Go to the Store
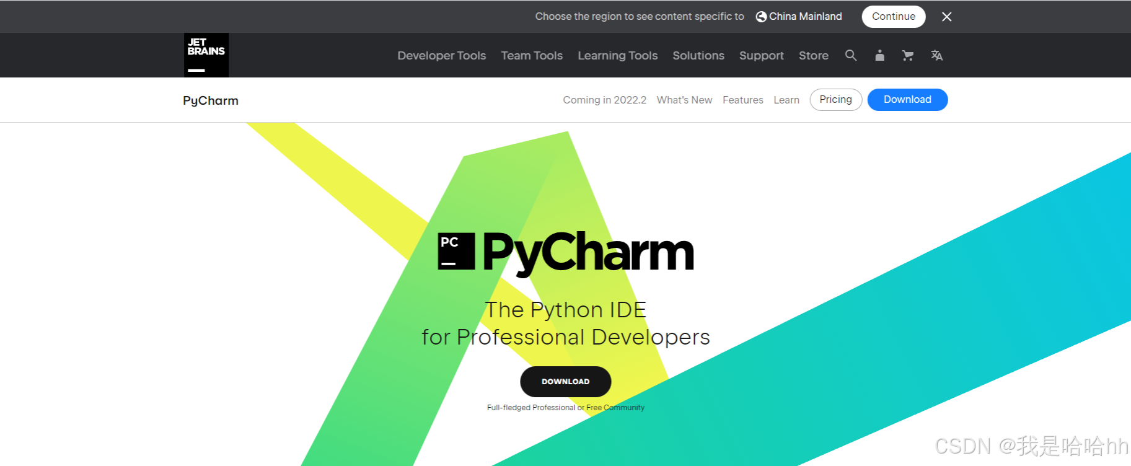The width and height of the screenshot is (1131, 466). coord(814,55)
